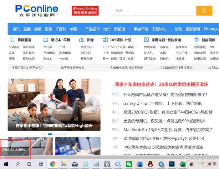Image resolution: width=219 pixels, height=169 pixels.
Task: Open the 视频 nav item
Action: [x=38, y=29]
